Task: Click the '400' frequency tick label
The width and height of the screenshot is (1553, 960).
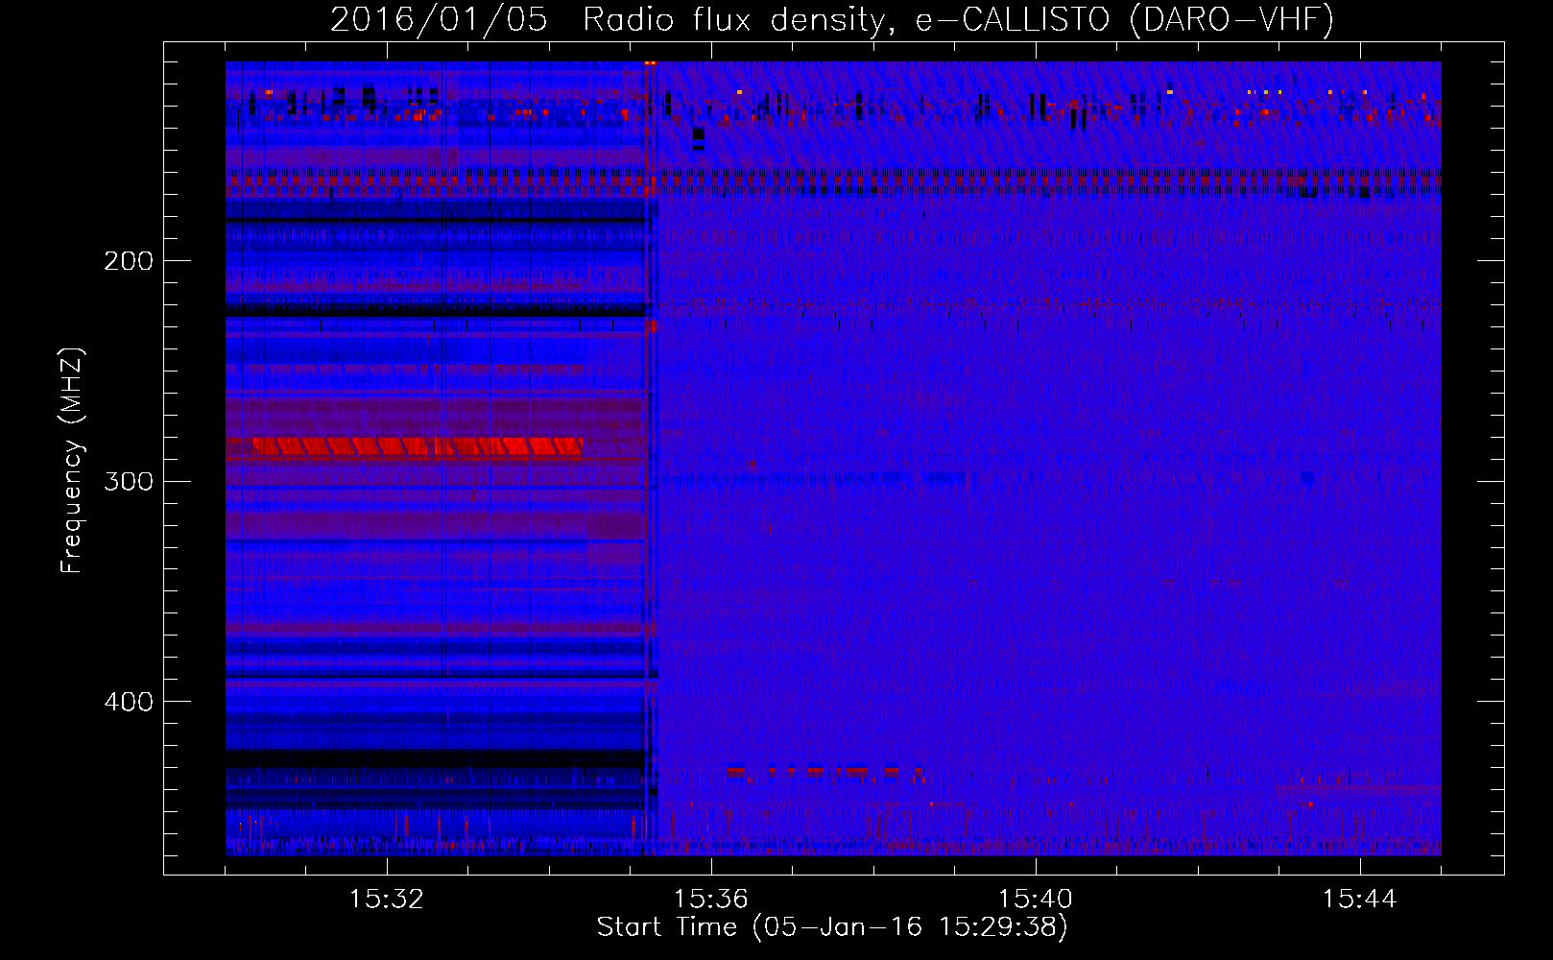Action: (129, 702)
